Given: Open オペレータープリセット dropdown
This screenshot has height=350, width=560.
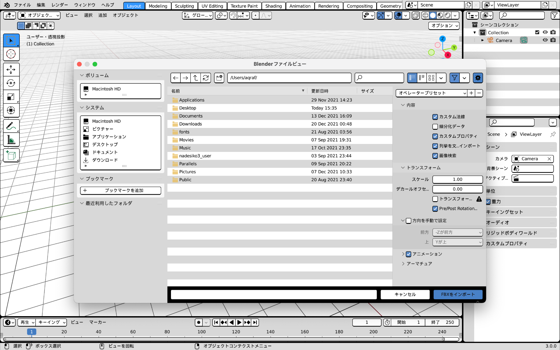Looking at the screenshot, I should click(431, 93).
